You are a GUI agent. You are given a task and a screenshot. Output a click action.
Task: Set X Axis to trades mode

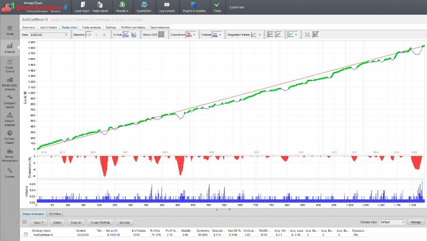pyautogui.click(x=126, y=35)
